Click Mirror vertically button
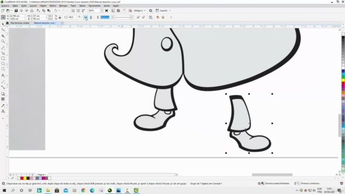 tap(91, 17)
